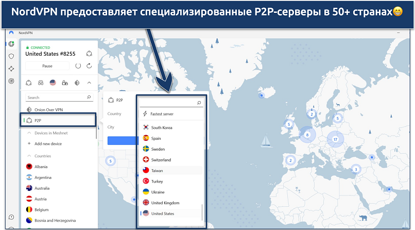415x230 pixels.
Task: Select the United States flag shortcut icon
Action: coord(53,83)
